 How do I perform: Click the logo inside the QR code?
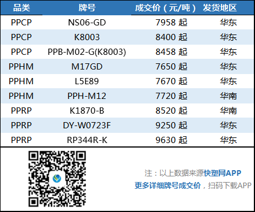coord(57,179)
